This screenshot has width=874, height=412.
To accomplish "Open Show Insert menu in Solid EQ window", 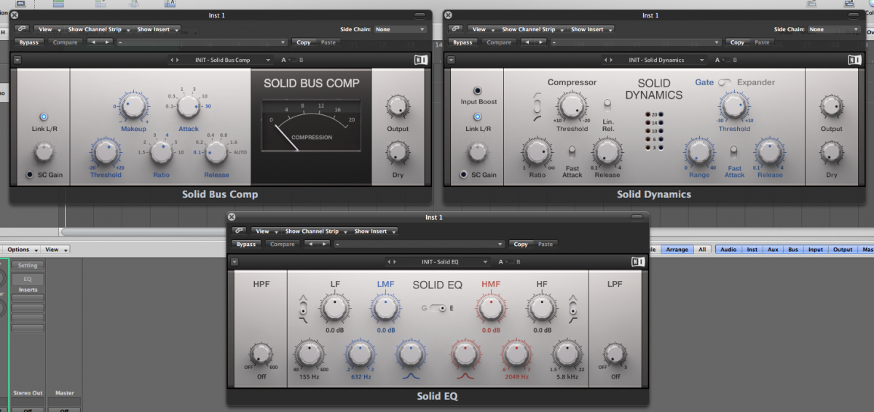I will [x=374, y=231].
